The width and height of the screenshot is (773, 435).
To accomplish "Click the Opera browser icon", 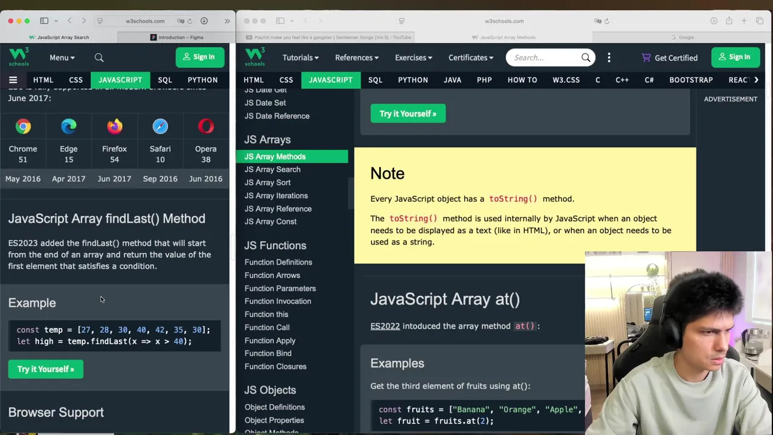I will pyautogui.click(x=206, y=126).
